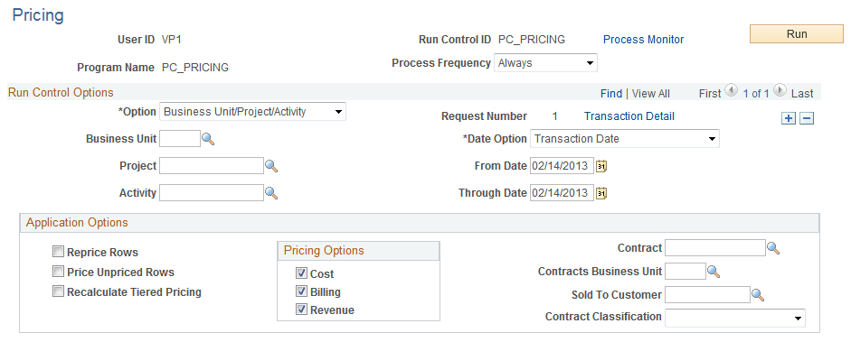Uncheck the Billing pricing option

click(x=301, y=291)
